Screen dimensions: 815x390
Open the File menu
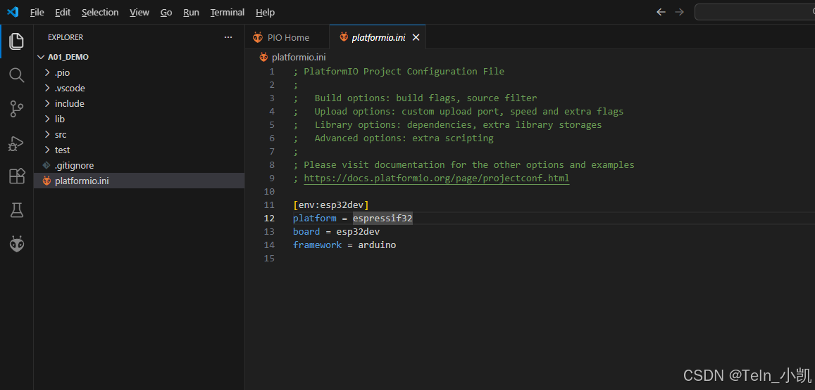point(37,13)
